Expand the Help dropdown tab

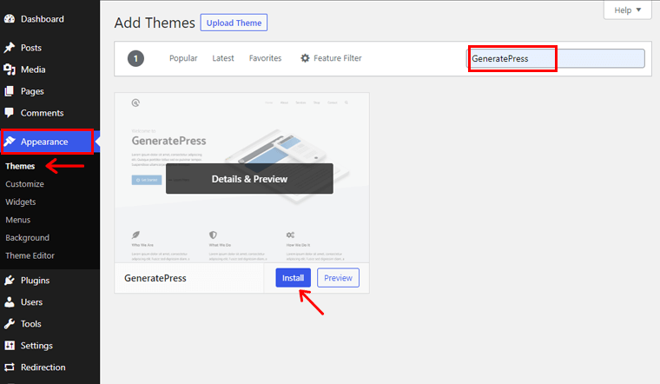click(x=627, y=10)
